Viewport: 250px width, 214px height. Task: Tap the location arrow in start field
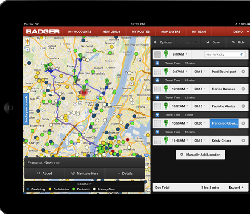[241, 54]
